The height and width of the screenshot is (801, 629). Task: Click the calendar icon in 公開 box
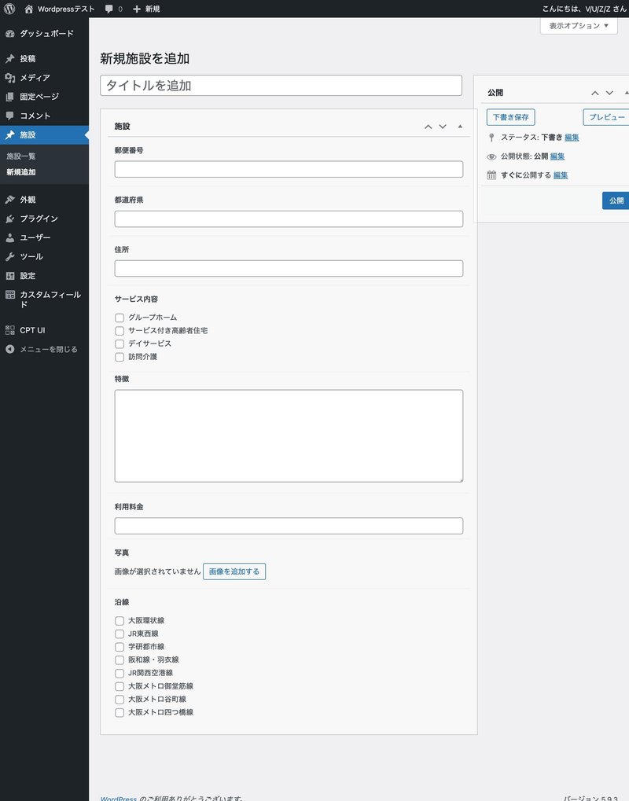pyautogui.click(x=491, y=175)
